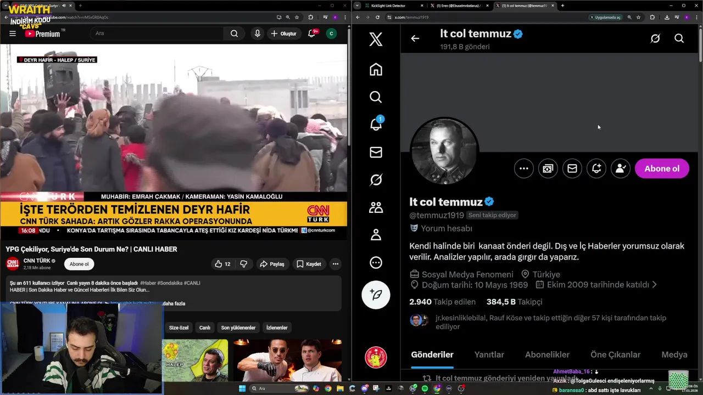703x395 pixels.
Task: Click the Oluştur create button
Action: [x=283, y=33]
